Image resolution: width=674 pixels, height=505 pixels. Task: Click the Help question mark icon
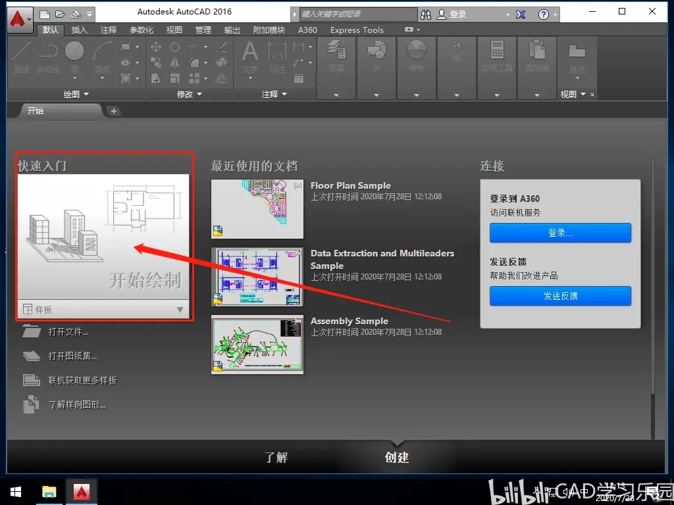tap(543, 14)
